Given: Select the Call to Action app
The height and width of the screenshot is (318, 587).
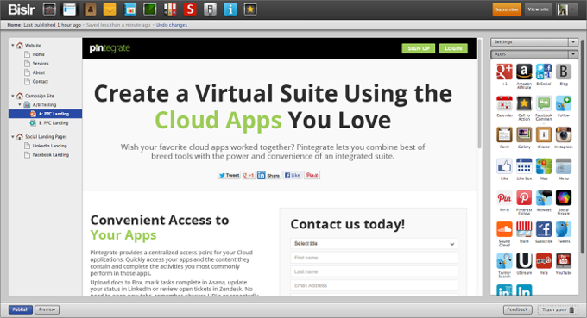Looking at the screenshot, I should coord(524,103).
